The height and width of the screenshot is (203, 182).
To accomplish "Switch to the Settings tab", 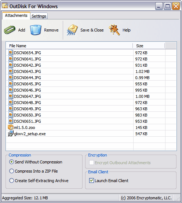I will pyautogui.click(x=39, y=16).
